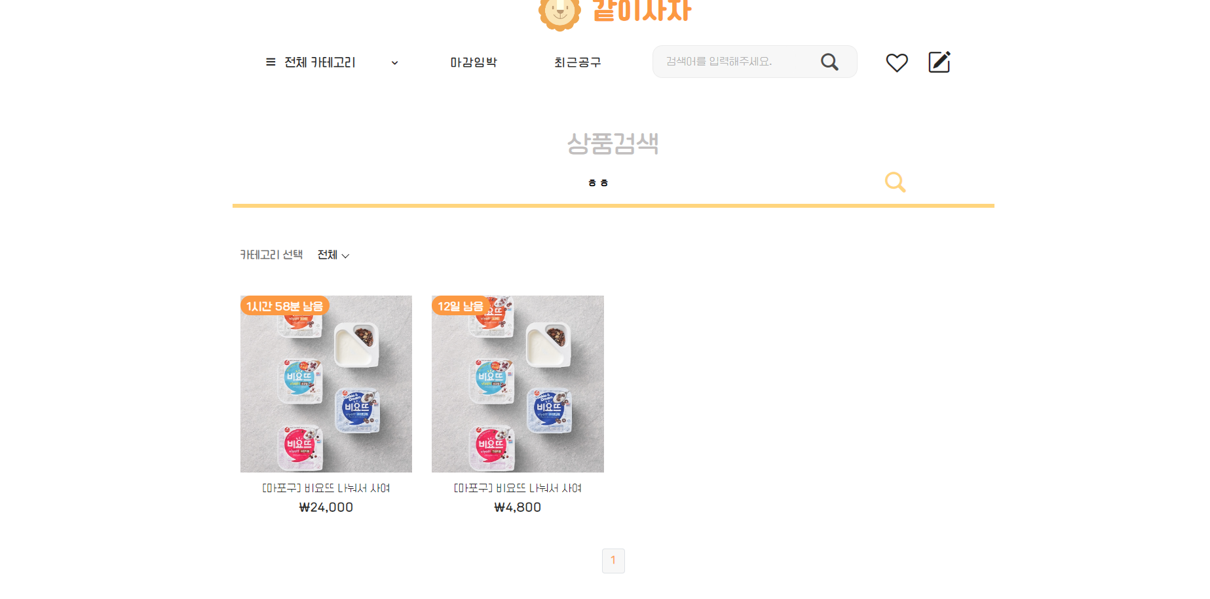1210x599 pixels.
Task: Click the title of the ₩24,000 product
Action: pos(326,488)
